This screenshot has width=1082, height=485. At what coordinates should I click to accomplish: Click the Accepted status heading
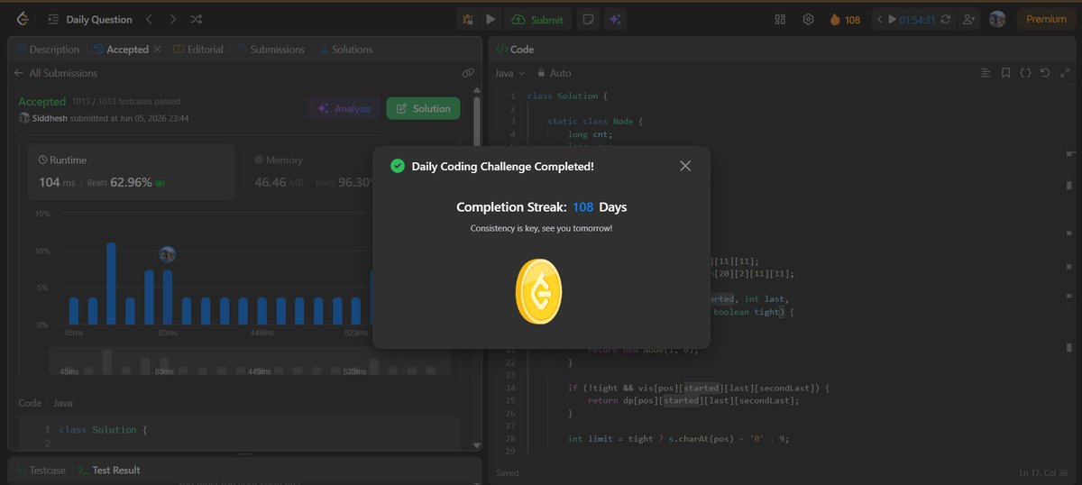[x=42, y=102]
